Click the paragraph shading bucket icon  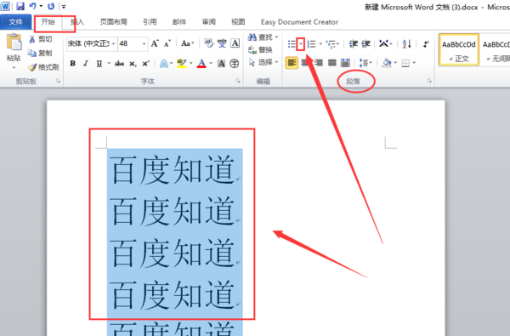click(x=387, y=62)
